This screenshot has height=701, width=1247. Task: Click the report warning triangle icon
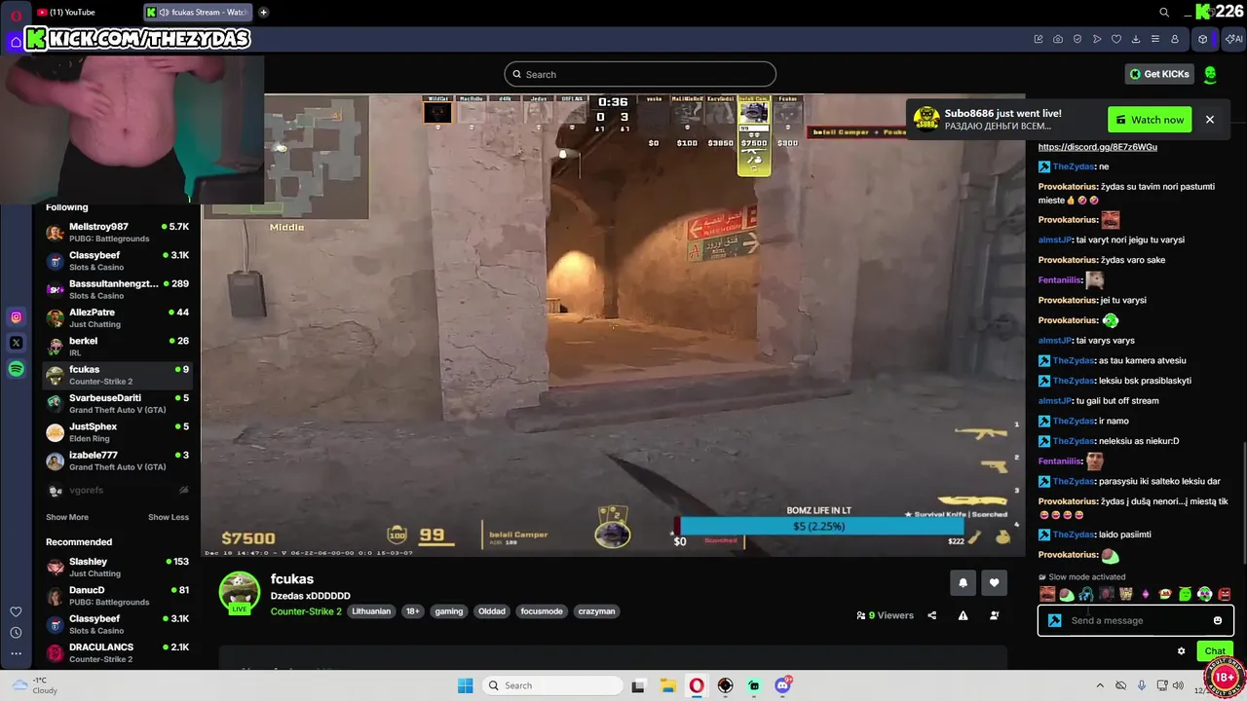(963, 615)
